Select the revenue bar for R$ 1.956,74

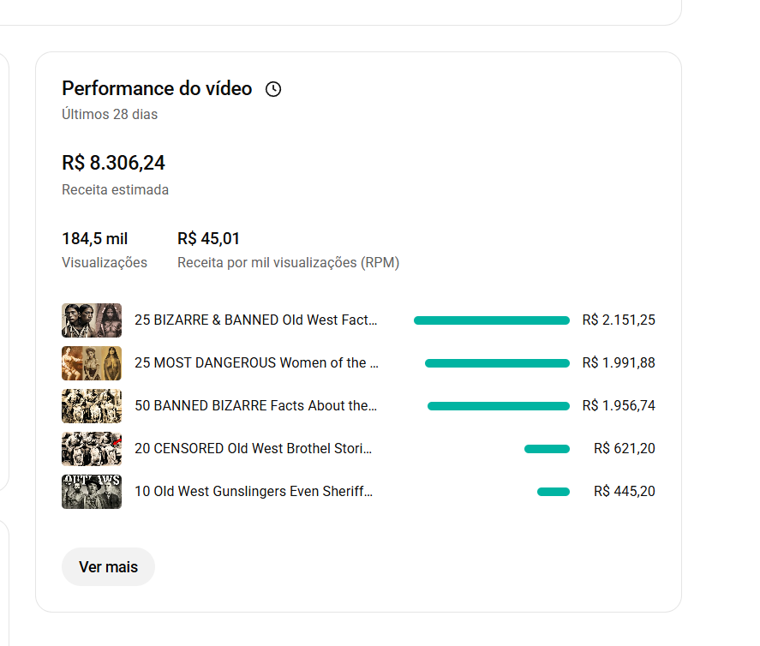click(499, 406)
